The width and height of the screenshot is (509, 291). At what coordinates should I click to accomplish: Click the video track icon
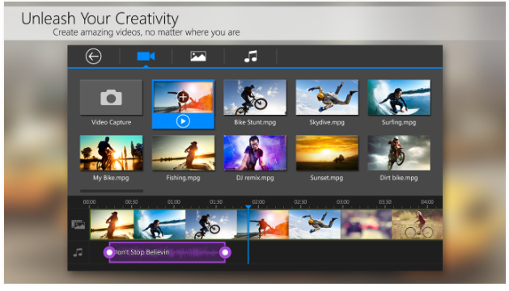tap(78, 224)
